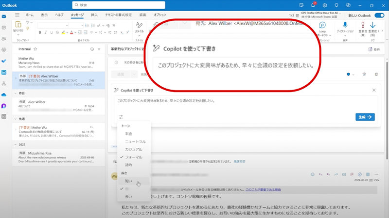This screenshot has height=218, width=389.
Task: Pick the 長い (long) length option
Action: point(129,196)
